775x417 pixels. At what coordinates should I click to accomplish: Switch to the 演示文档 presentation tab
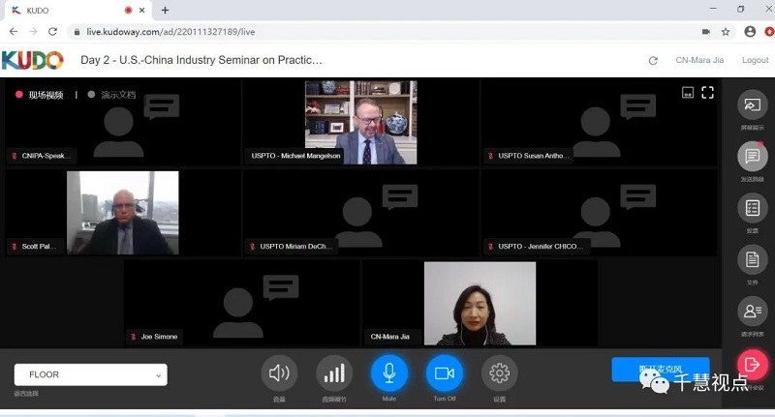click(112, 95)
